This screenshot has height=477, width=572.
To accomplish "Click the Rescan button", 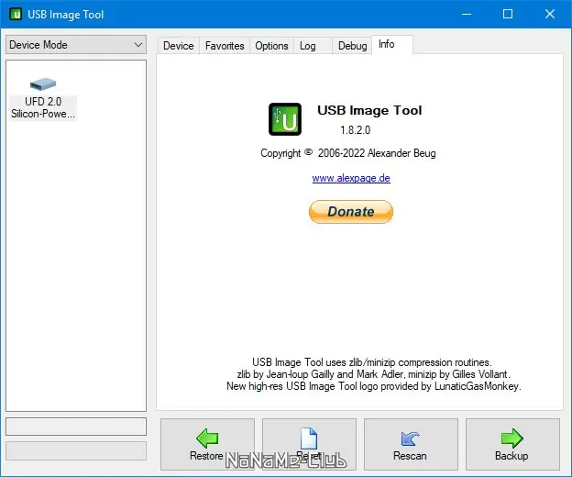I will pyautogui.click(x=411, y=444).
